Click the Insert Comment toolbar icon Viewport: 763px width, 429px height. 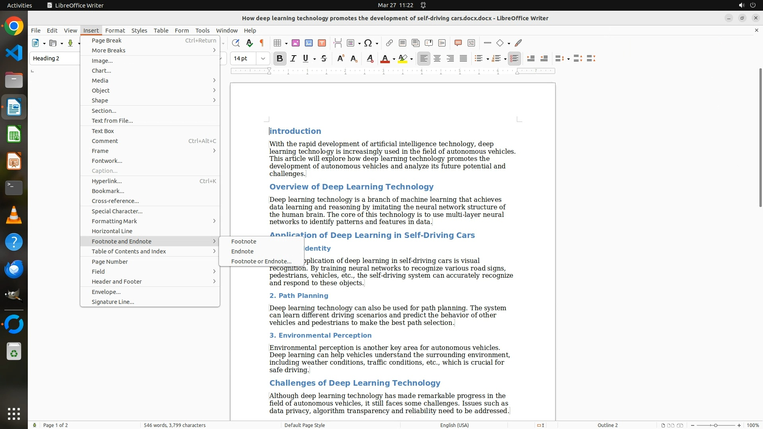458,43
